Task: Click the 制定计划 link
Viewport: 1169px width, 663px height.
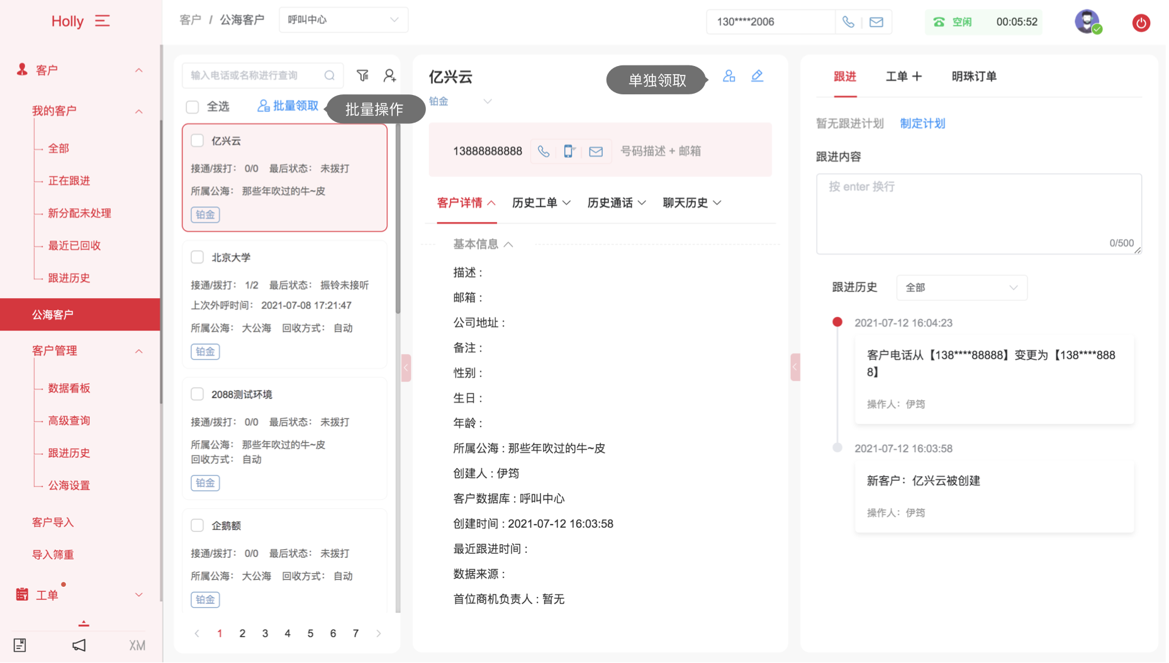Action: [x=922, y=123]
